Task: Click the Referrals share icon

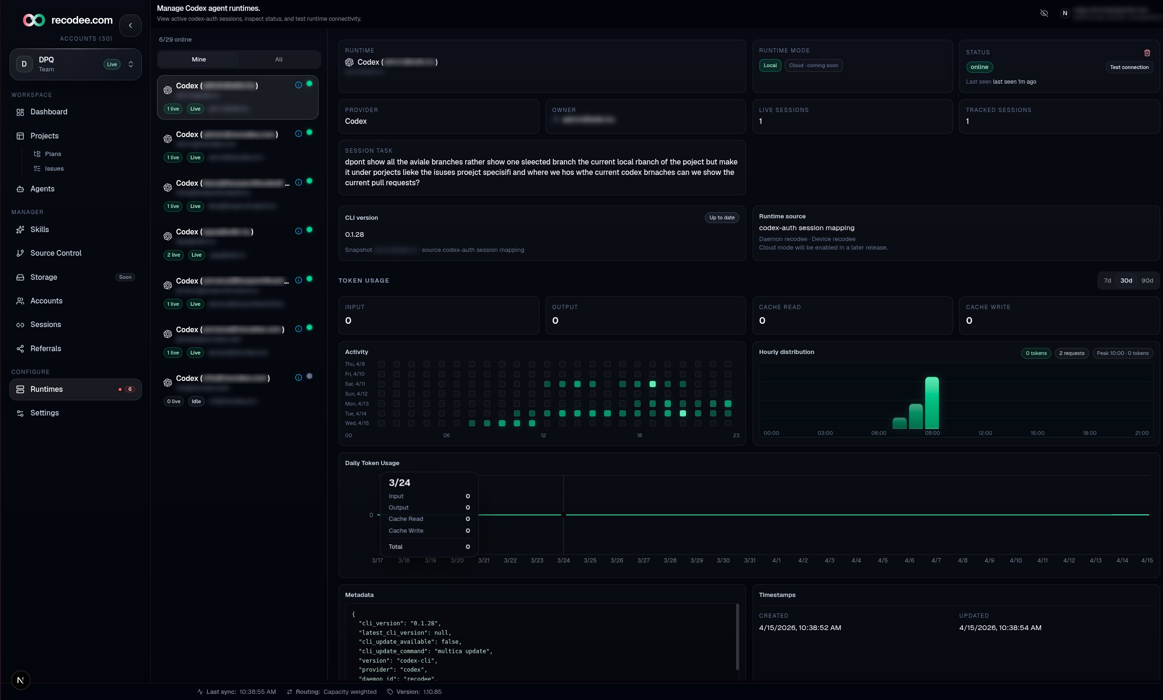Action: click(x=20, y=349)
